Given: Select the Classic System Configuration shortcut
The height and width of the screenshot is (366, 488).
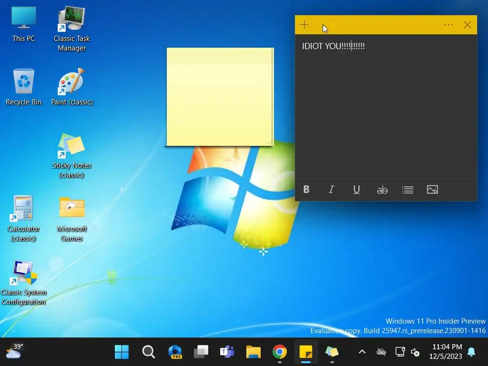Looking at the screenshot, I should pos(24,283).
